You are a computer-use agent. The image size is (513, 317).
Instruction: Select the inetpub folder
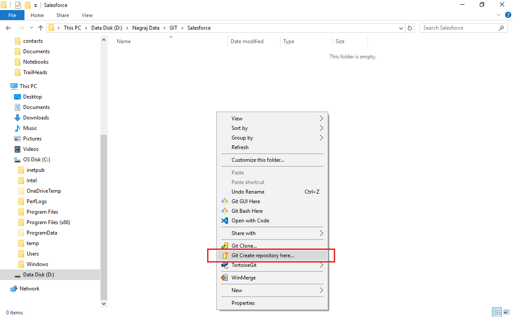[35, 170]
